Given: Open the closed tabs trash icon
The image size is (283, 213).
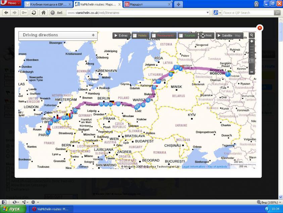Looking at the screenshot, I should (256, 4).
